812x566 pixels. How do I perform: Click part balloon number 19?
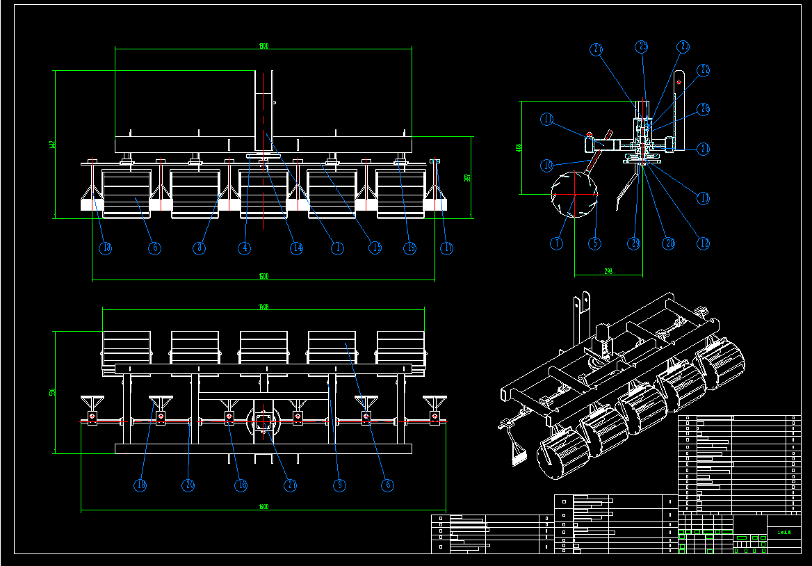pos(409,248)
